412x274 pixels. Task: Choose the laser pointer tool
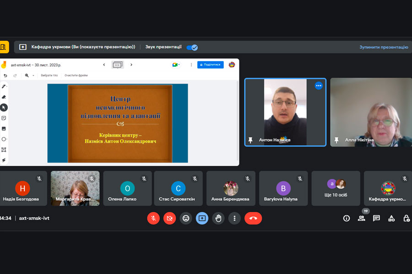(x=4, y=160)
